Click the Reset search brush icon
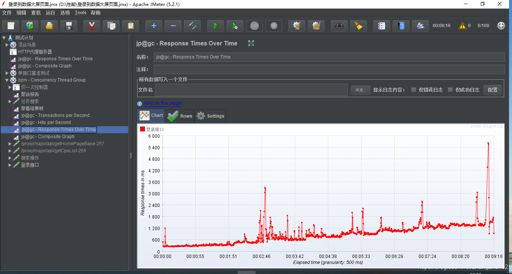This screenshot has height=274, width=512. (358, 26)
